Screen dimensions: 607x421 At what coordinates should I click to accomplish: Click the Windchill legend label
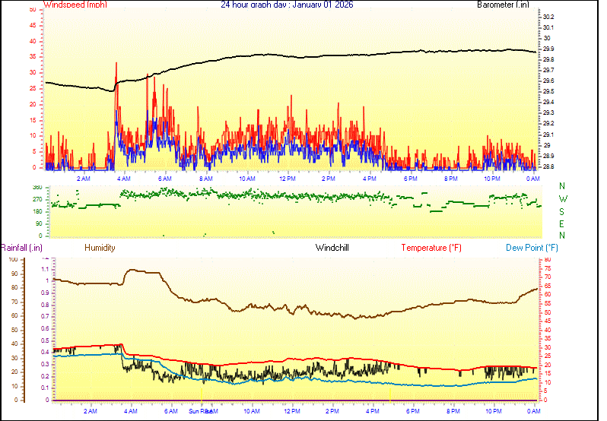pos(332,248)
